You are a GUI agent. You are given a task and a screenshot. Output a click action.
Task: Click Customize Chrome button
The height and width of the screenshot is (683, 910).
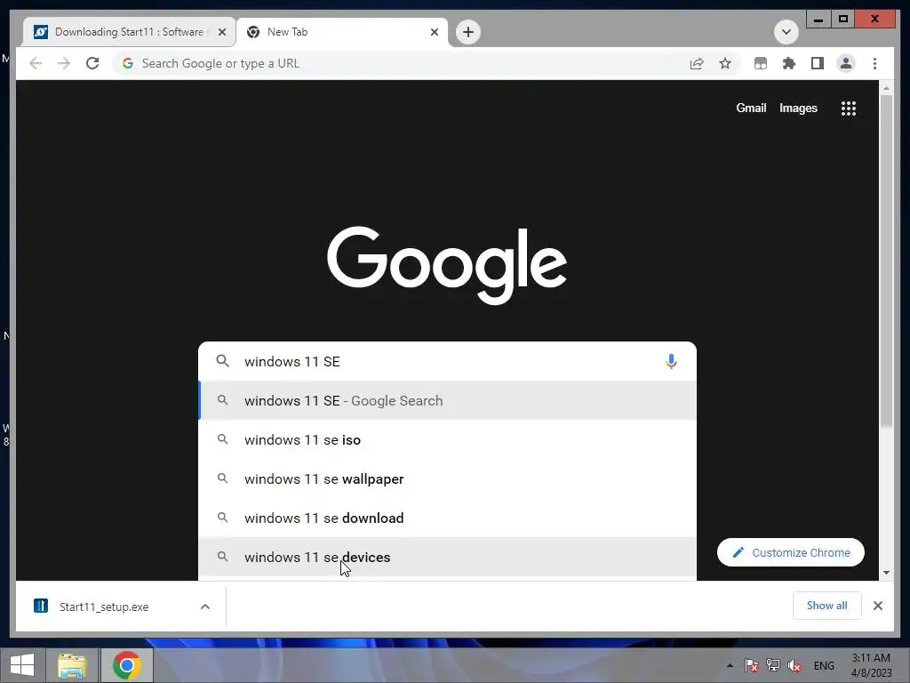[x=790, y=552]
